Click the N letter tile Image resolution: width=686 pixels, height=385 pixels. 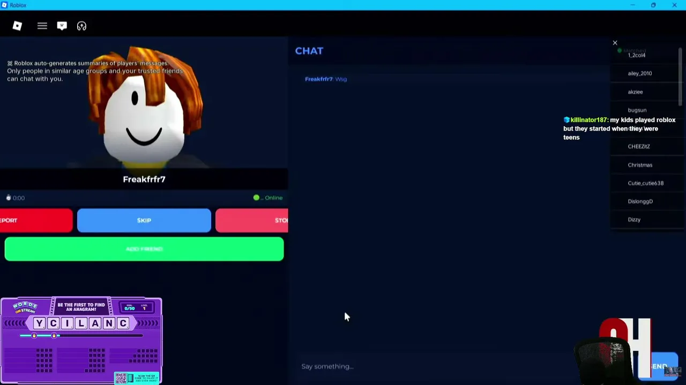[109, 323]
